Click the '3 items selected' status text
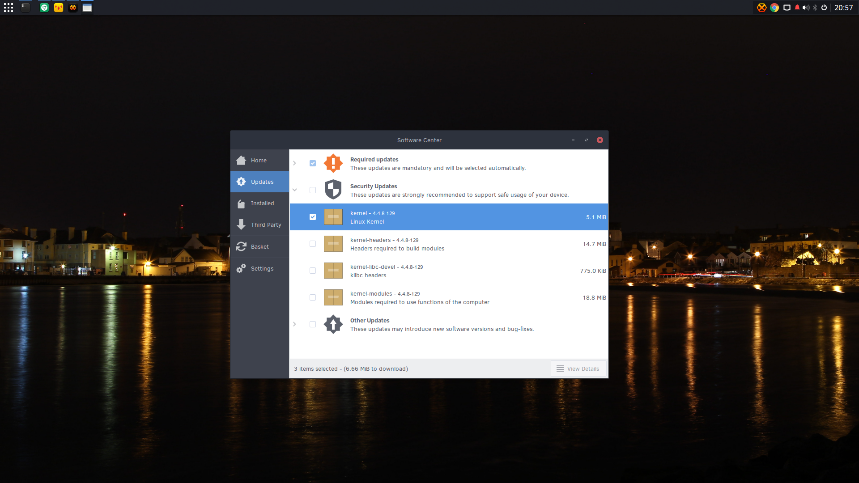This screenshot has height=483, width=859. (351, 369)
